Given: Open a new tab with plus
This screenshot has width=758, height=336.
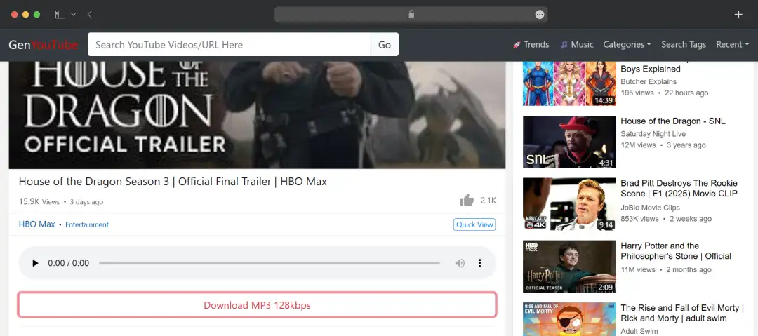Looking at the screenshot, I should tap(738, 15).
